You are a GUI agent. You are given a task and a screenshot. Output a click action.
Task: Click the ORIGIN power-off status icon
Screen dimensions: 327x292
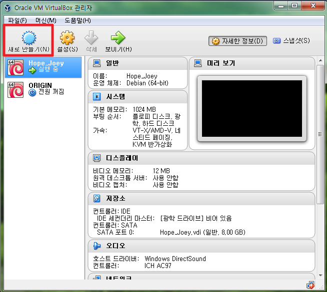(x=32, y=92)
